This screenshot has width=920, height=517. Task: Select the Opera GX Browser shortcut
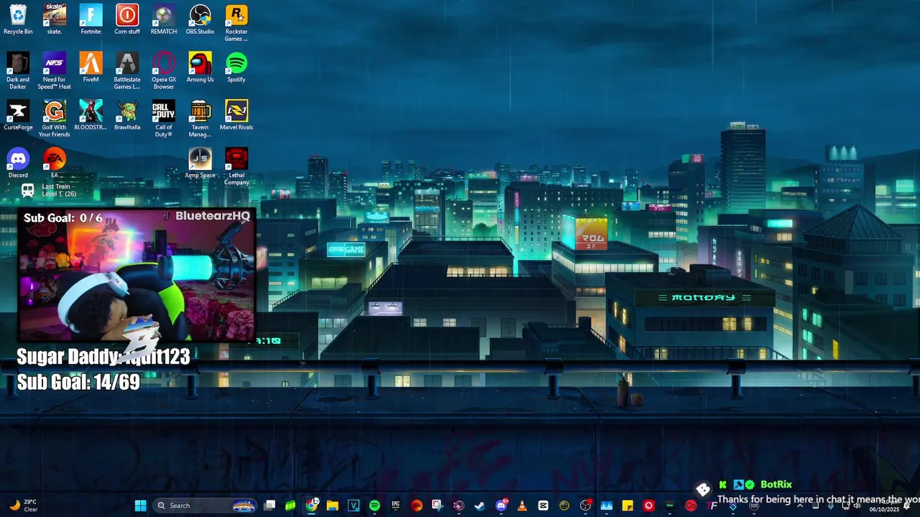coord(164,70)
